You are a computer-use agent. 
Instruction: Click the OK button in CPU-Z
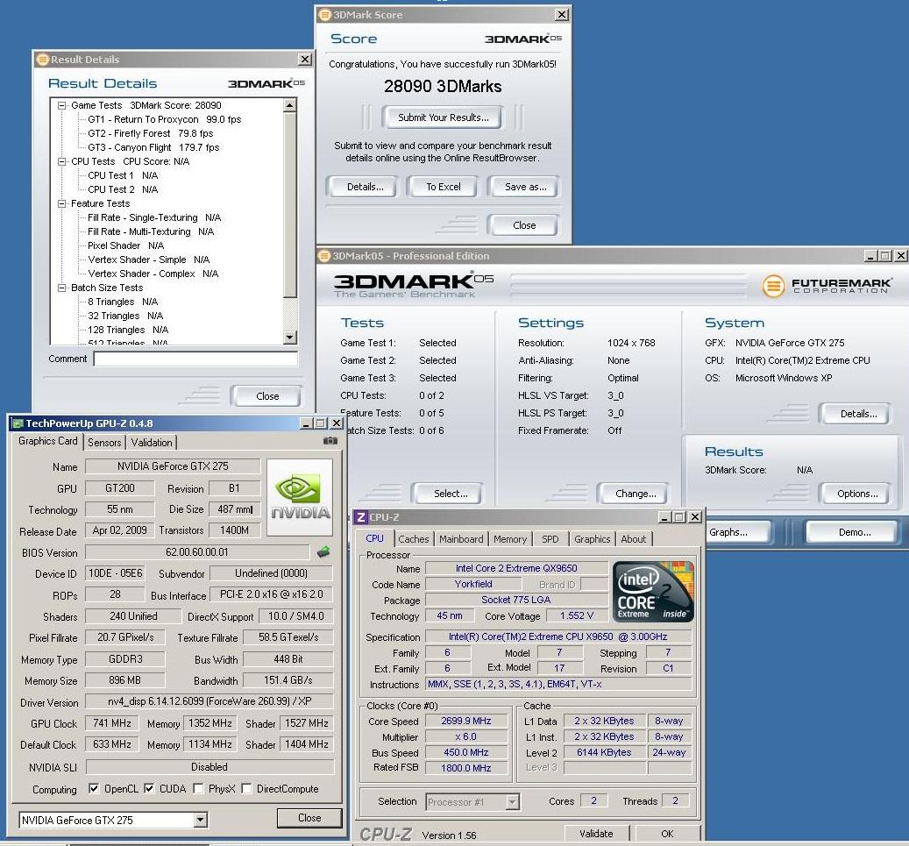tap(667, 833)
